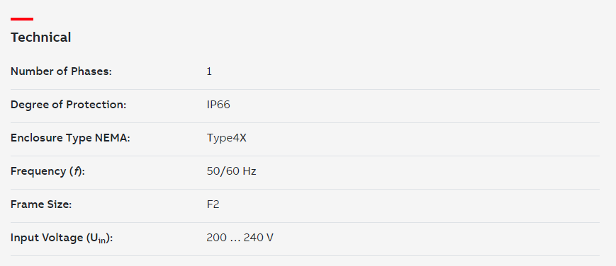Select the Number of Phases label
This screenshot has width=616, height=266.
(x=61, y=71)
